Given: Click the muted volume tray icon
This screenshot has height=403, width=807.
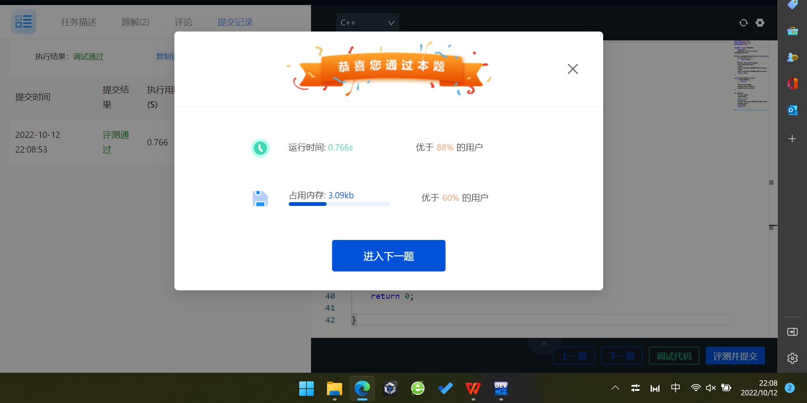Looking at the screenshot, I should click(711, 387).
